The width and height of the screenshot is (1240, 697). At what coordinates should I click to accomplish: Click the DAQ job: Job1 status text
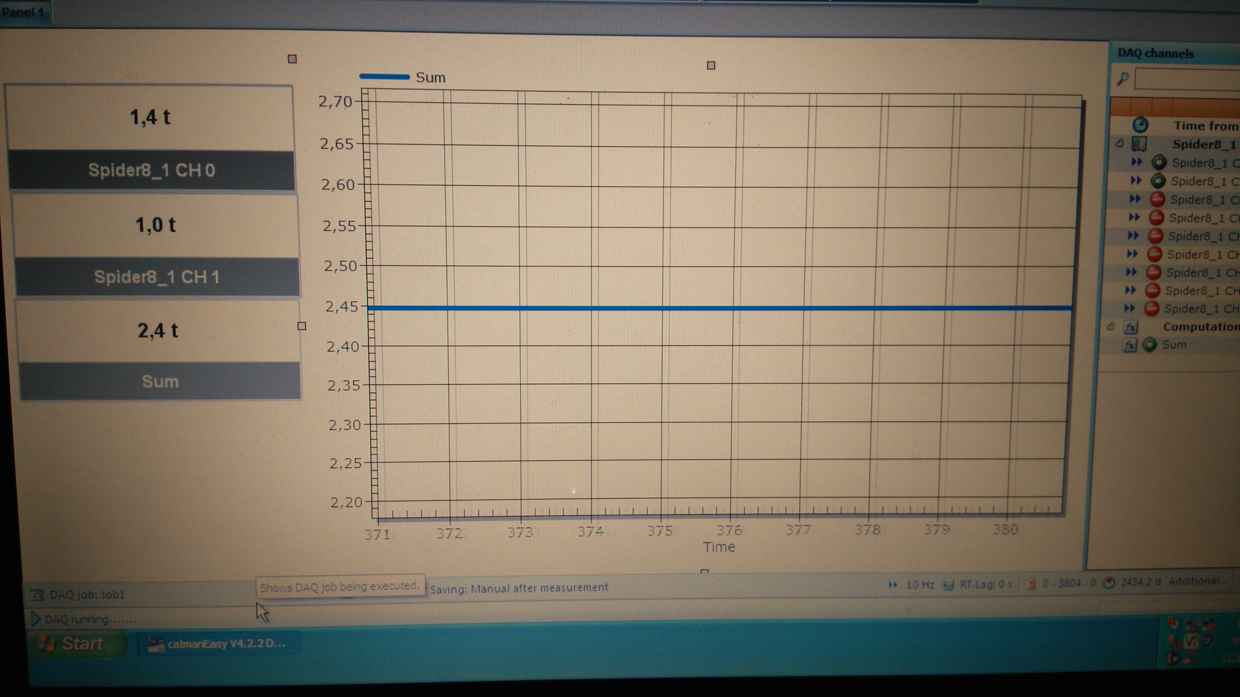[x=87, y=595]
